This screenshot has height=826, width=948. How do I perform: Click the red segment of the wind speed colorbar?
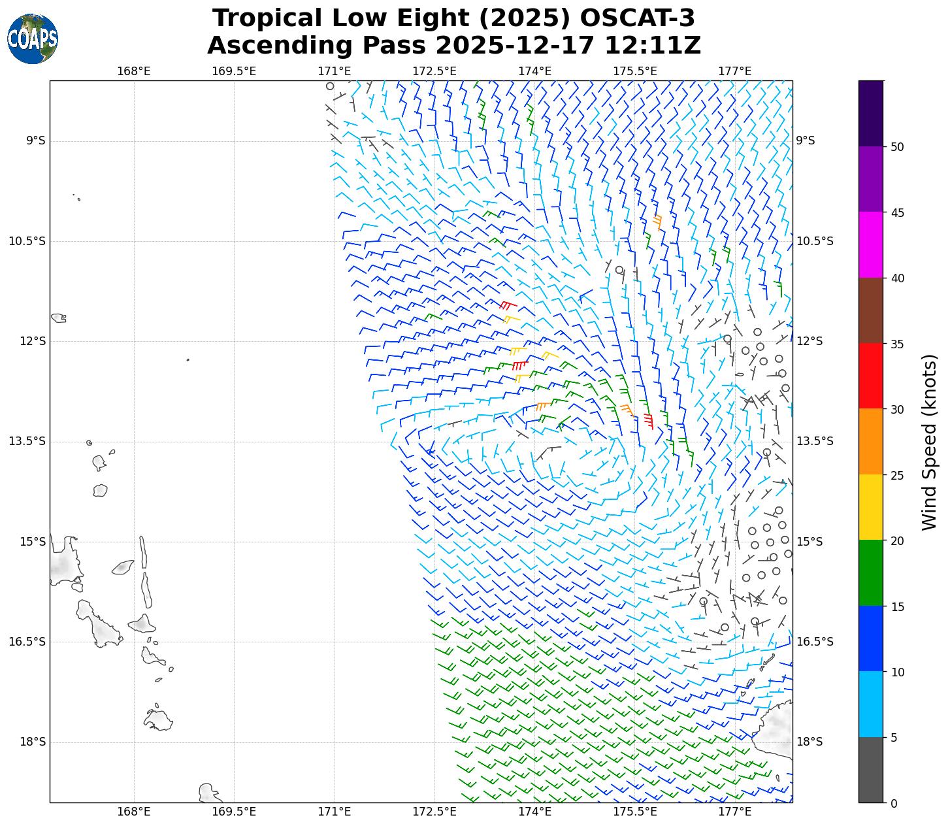(x=870, y=376)
